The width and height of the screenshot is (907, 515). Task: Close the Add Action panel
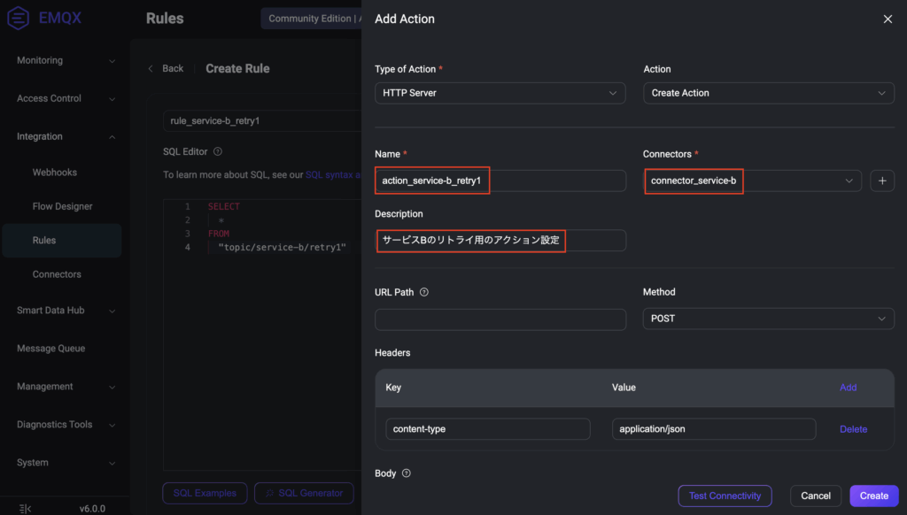pos(888,19)
